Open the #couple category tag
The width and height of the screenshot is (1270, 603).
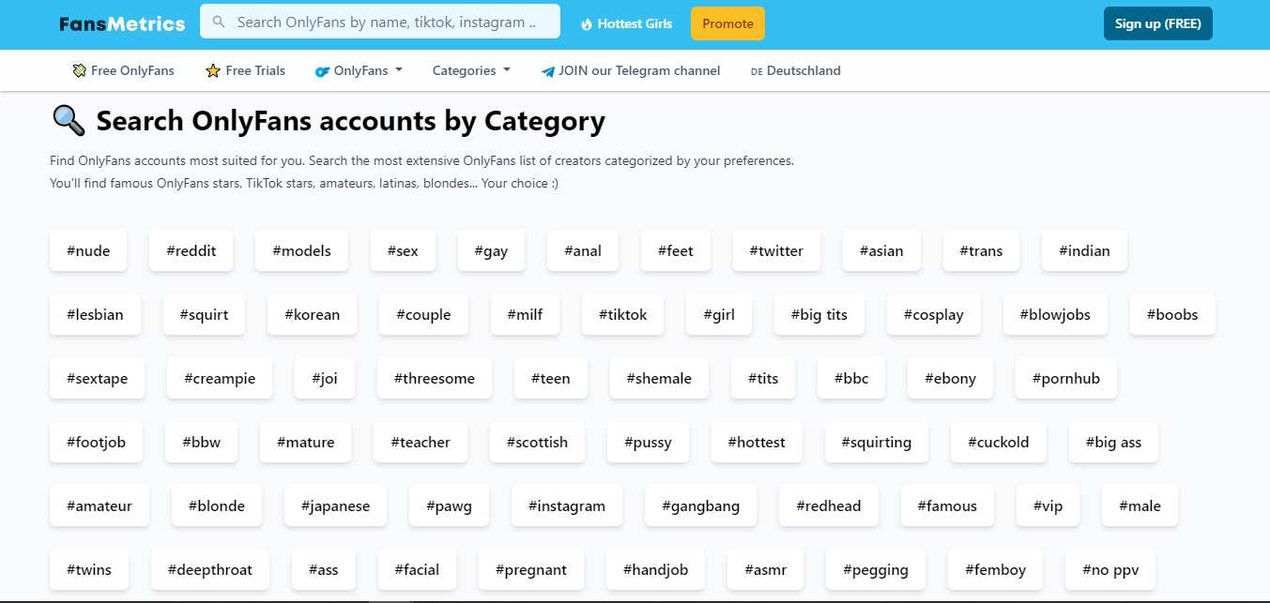tap(423, 314)
